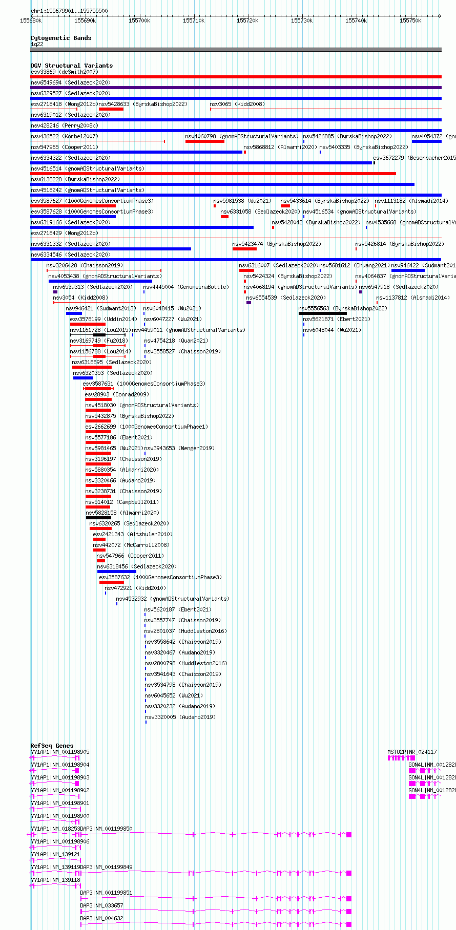This screenshot has height=930, width=456.
Task: Open variant esv3672279 (Besenbacher2015)
Action: [x=414, y=158]
